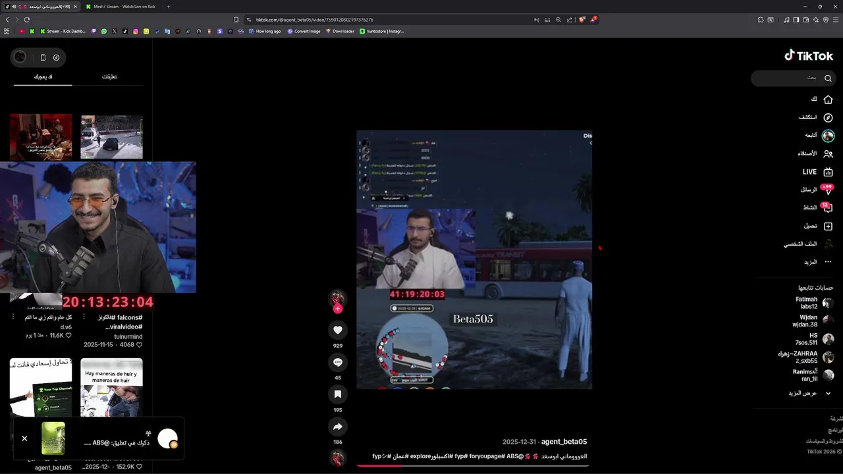Open the zoom magnifier in address bar

(558, 20)
